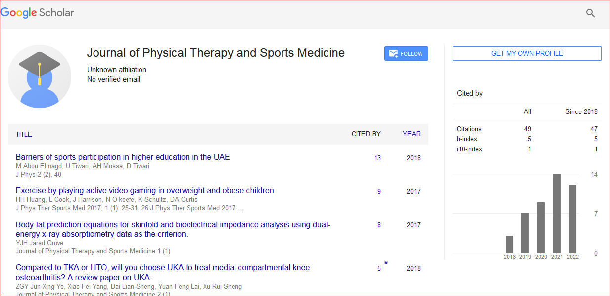Sort publications by Title column header
610x296 pixels.
(24, 134)
